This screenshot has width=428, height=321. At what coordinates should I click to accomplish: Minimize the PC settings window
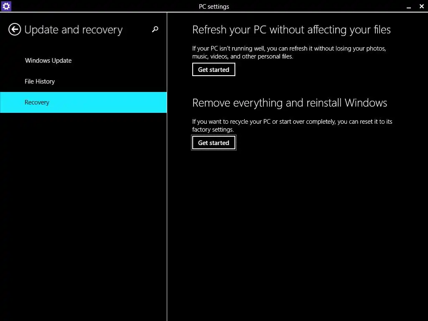(x=409, y=6)
